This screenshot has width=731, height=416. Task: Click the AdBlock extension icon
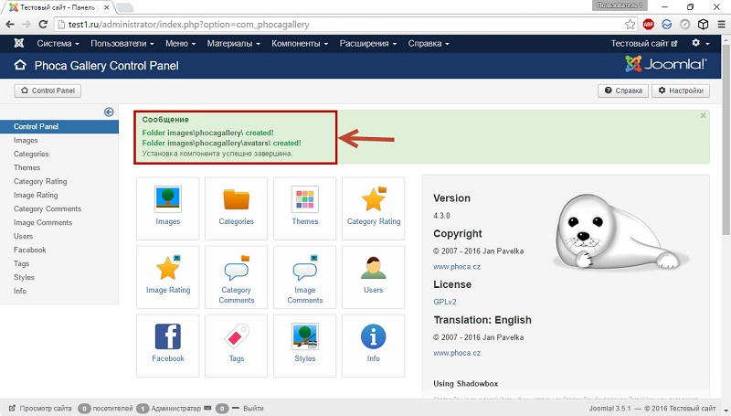coord(649,25)
